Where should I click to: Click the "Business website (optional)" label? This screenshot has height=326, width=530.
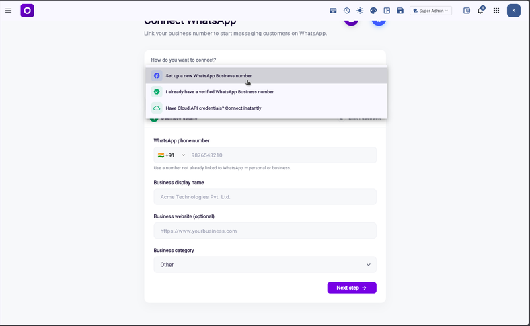coord(184,216)
